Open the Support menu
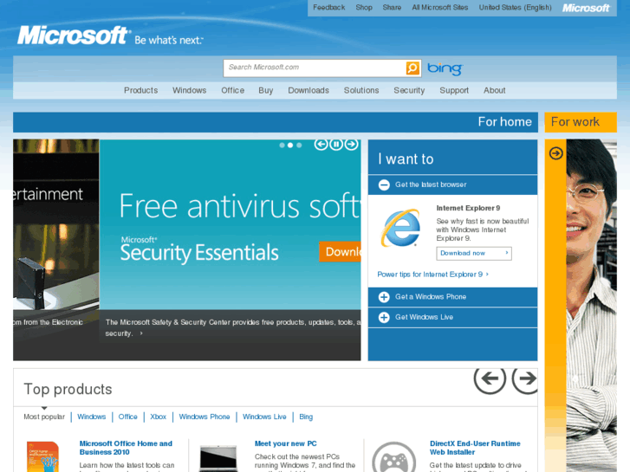This screenshot has height=472, width=630. pyautogui.click(x=454, y=90)
